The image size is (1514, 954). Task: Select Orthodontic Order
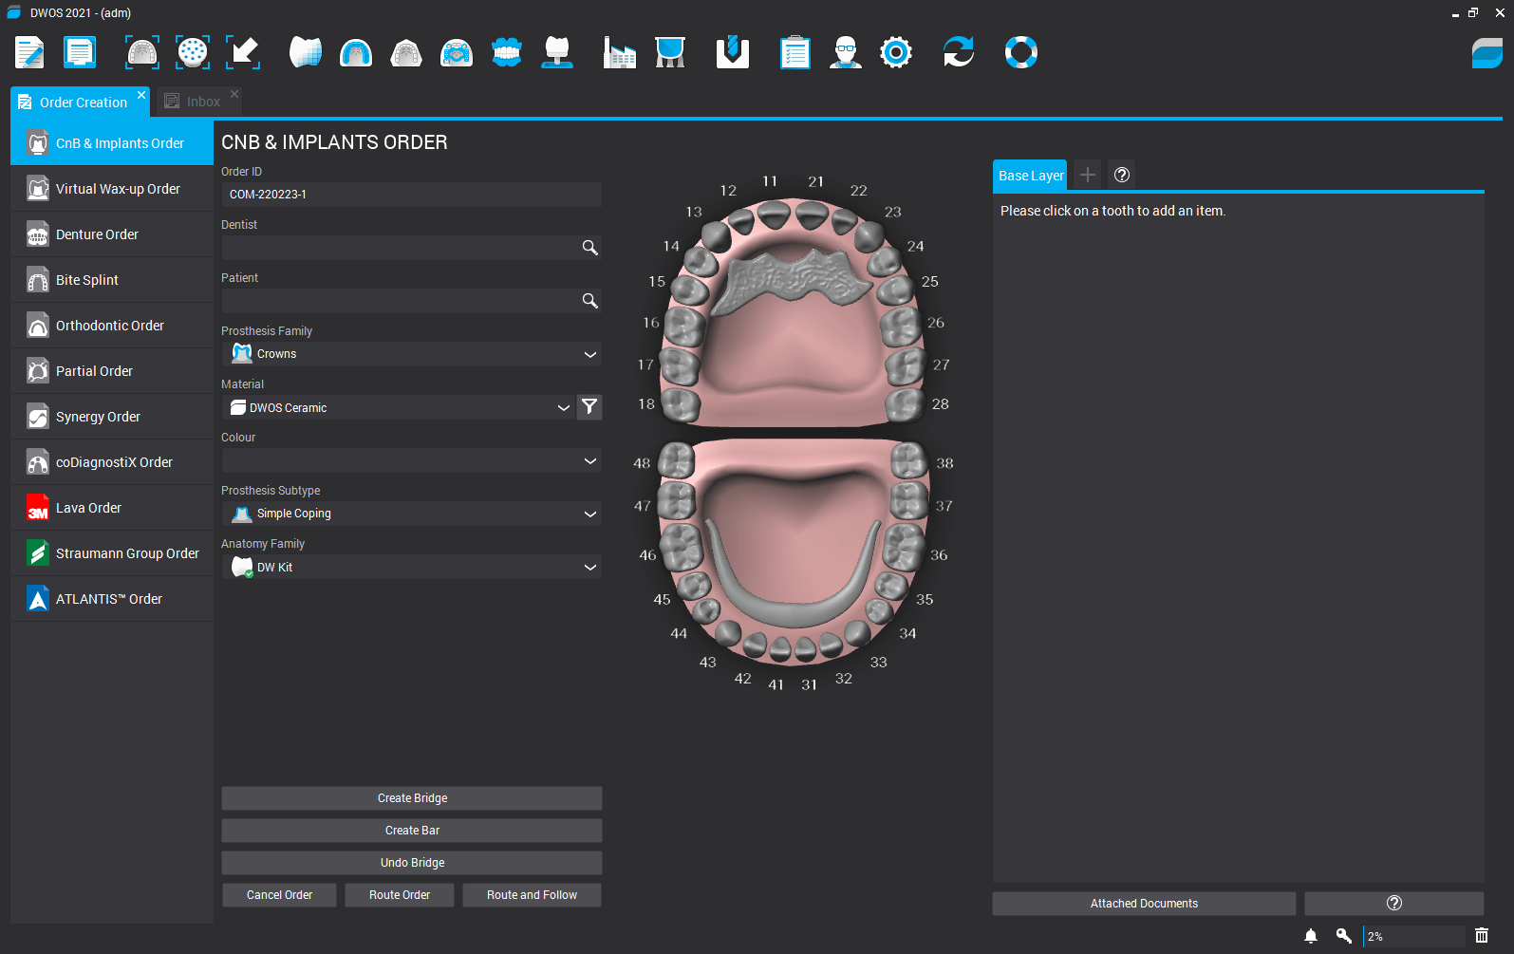(x=112, y=326)
